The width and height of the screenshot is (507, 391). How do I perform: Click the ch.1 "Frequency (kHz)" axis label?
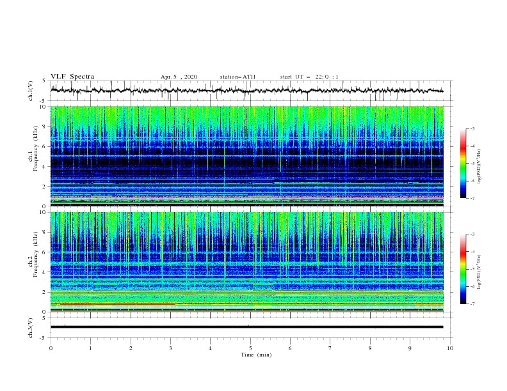pos(36,148)
